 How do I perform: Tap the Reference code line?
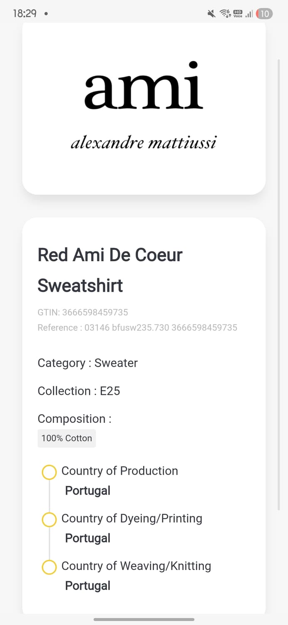click(137, 327)
